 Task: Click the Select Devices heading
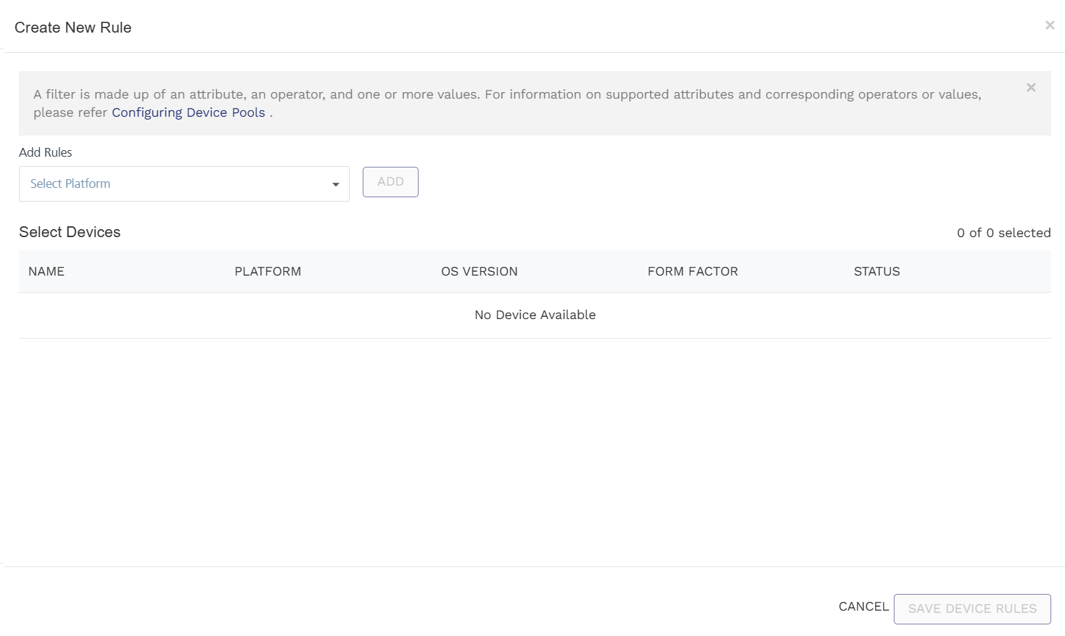coord(70,232)
